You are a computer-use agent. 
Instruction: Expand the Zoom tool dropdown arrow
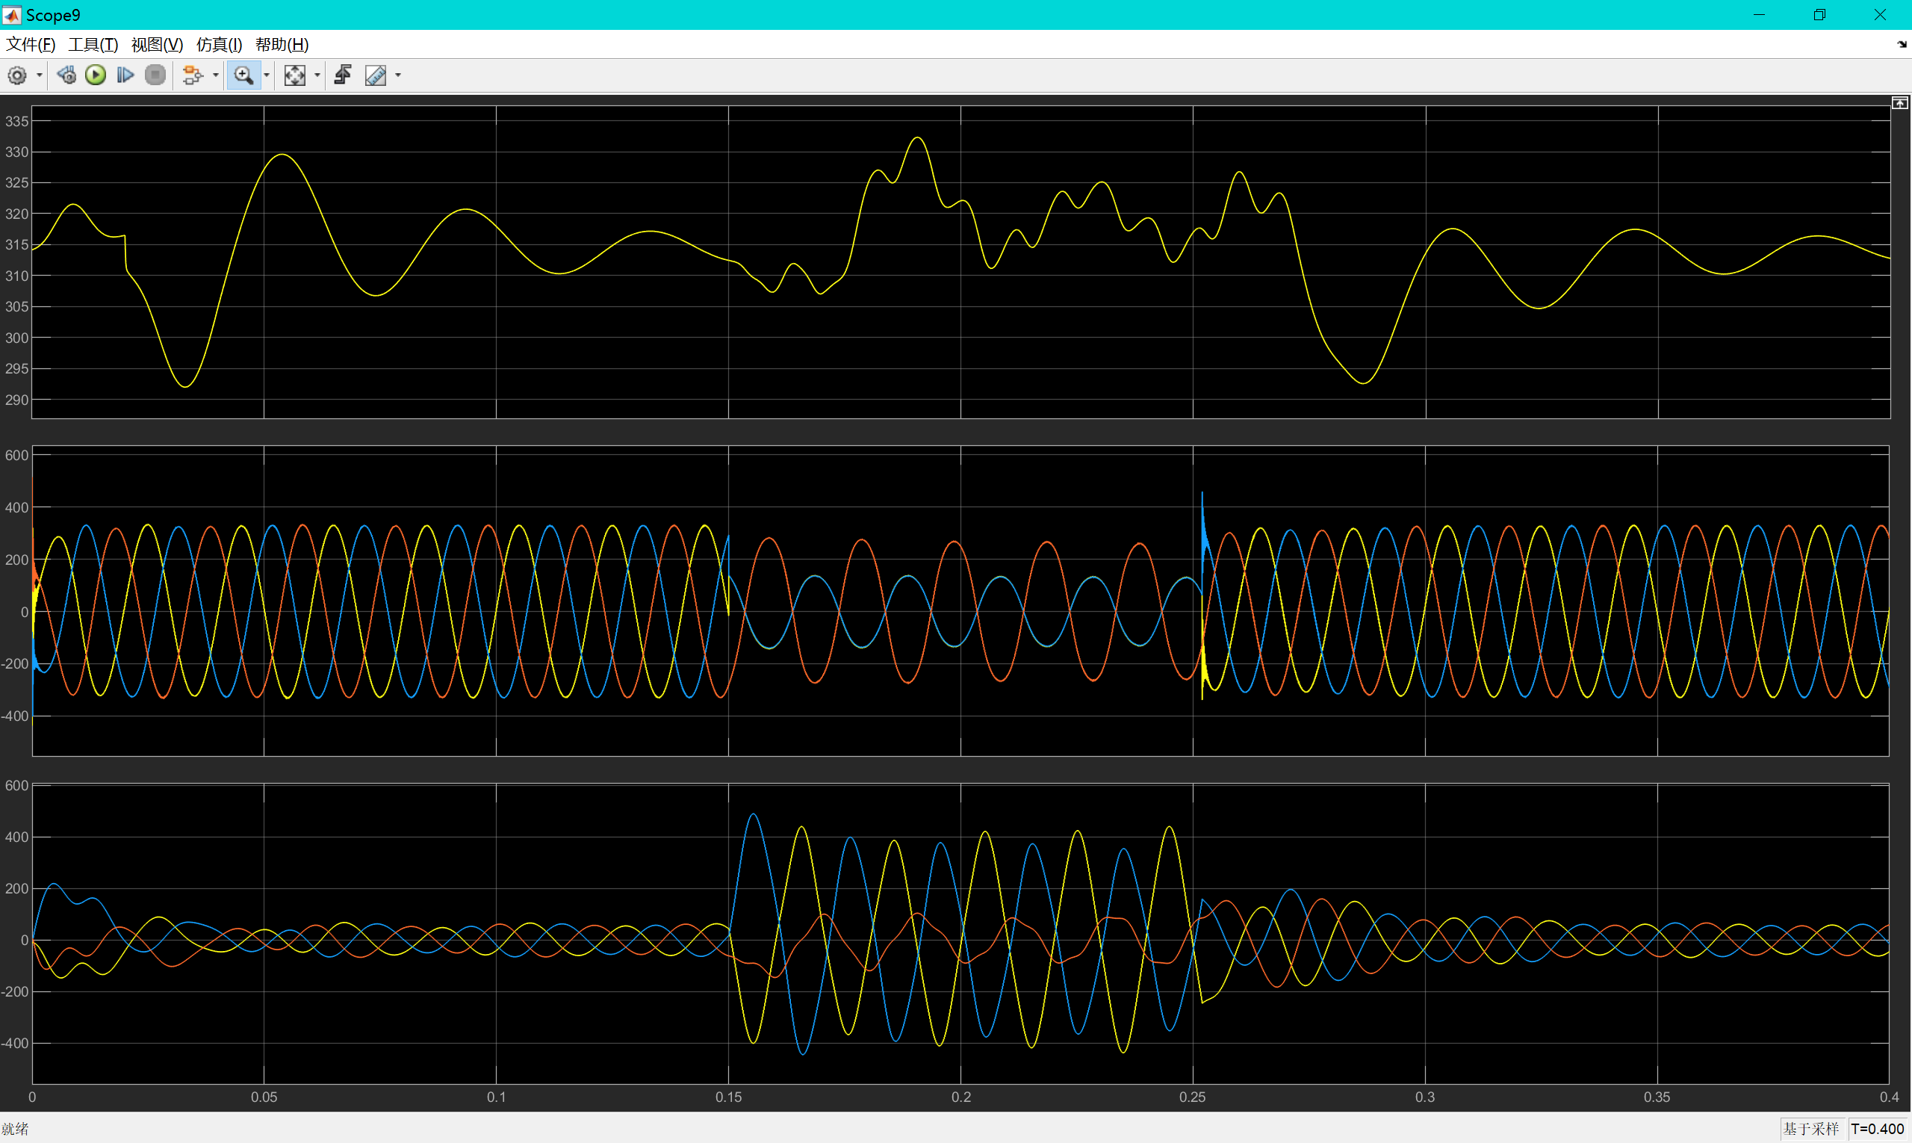click(x=267, y=75)
